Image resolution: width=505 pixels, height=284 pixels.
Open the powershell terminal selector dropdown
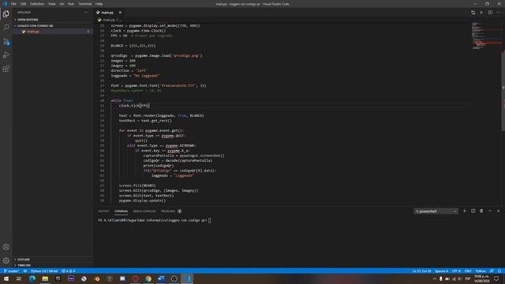click(x=436, y=211)
